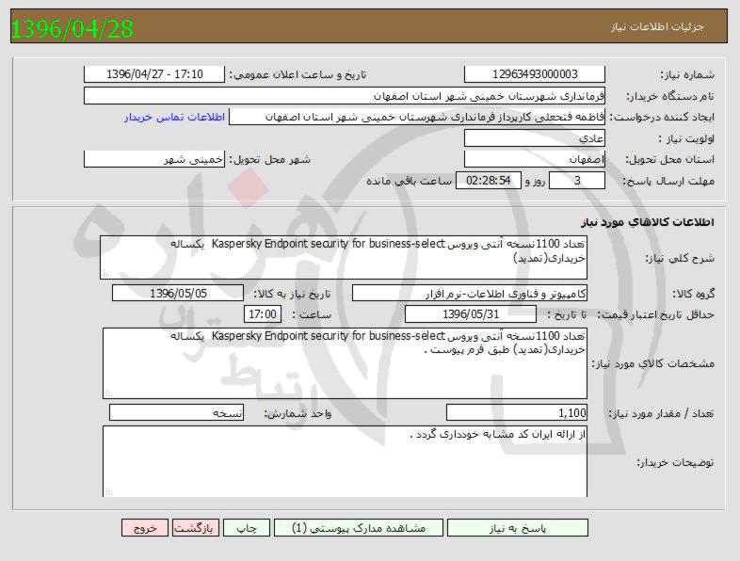Viewport: 740px width, 561px height.
Task: Click the public announcement date-time field
Action: pyautogui.click(x=155, y=74)
